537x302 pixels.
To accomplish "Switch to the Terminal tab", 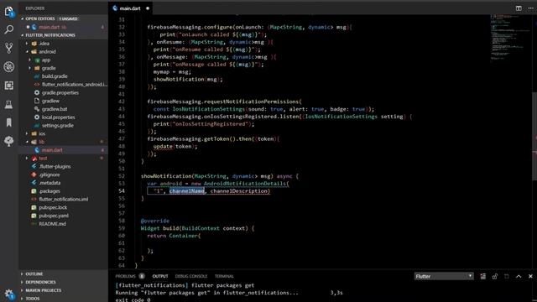I will 224,276.
